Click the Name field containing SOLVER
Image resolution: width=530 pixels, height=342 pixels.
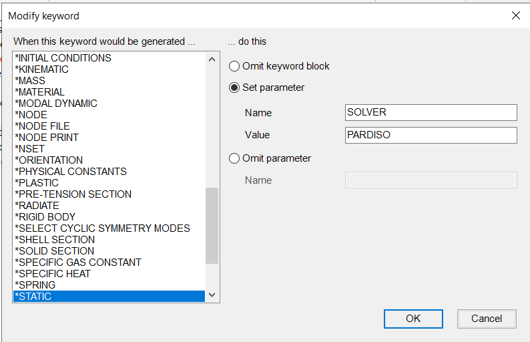pos(431,112)
